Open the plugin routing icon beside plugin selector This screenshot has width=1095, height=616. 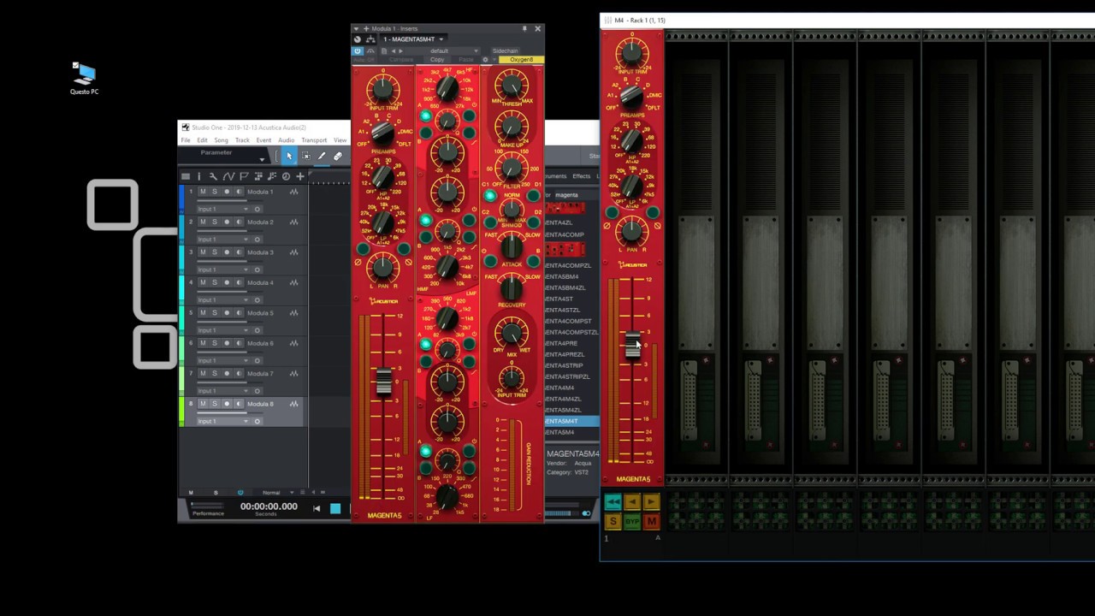coord(370,39)
